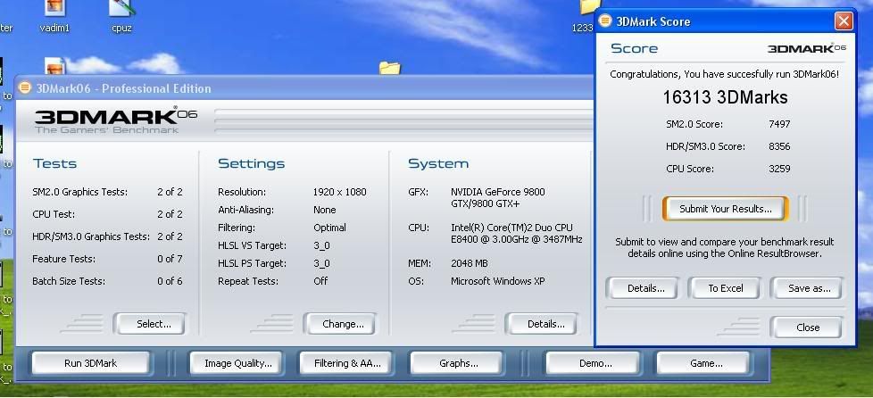Open the Game... option
Image resolution: width=873 pixels, height=398 pixels.
tap(706, 363)
